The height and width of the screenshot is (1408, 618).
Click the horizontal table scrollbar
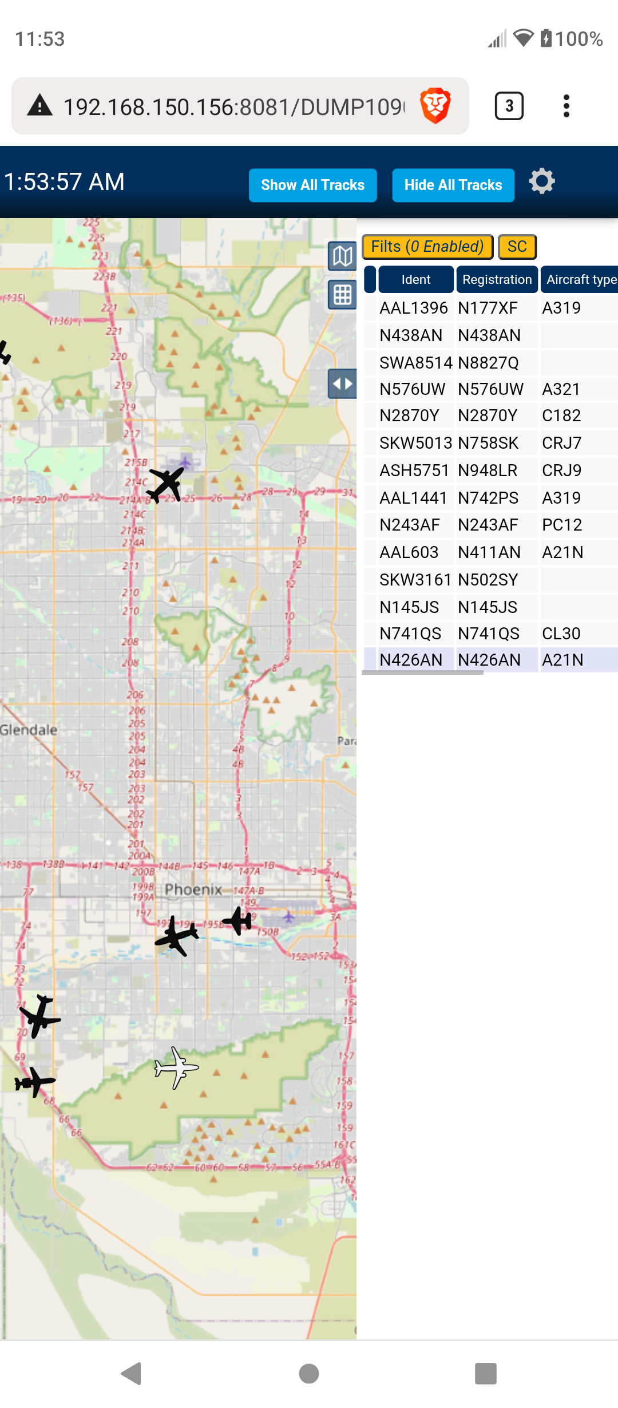(x=423, y=673)
